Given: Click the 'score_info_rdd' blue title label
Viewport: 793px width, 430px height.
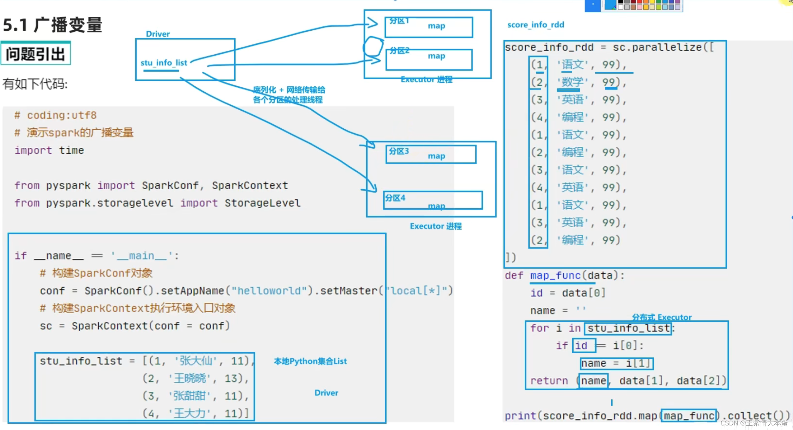Looking at the screenshot, I should pos(536,25).
